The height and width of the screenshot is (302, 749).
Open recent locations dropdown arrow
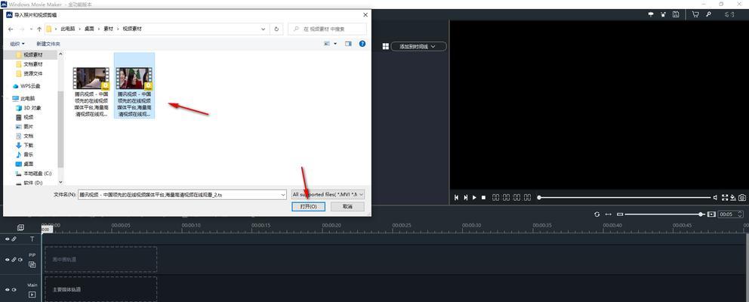(30, 29)
